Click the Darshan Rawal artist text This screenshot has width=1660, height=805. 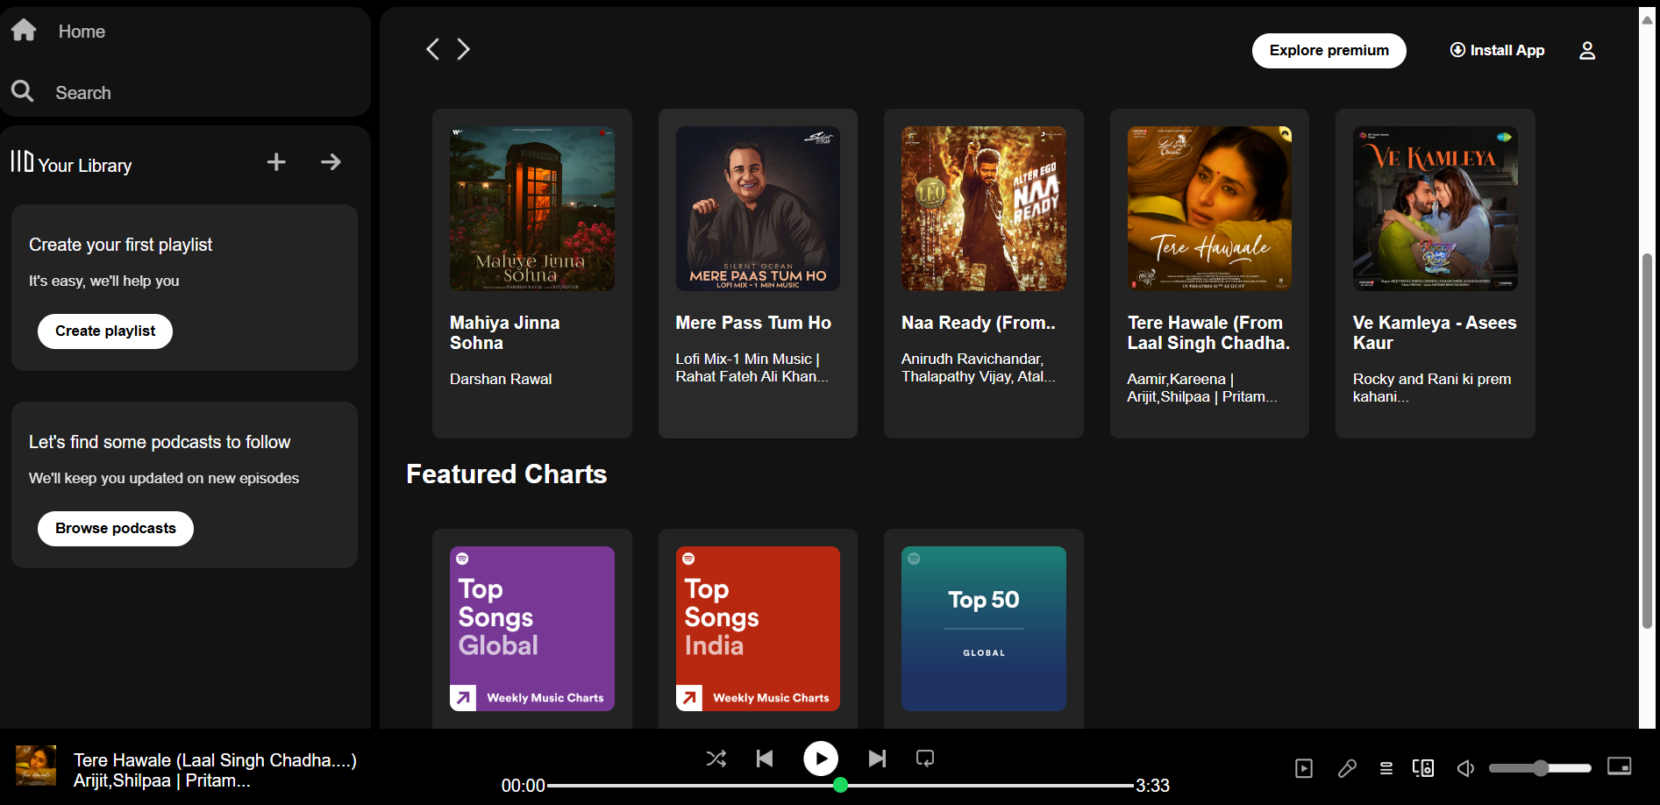(501, 379)
